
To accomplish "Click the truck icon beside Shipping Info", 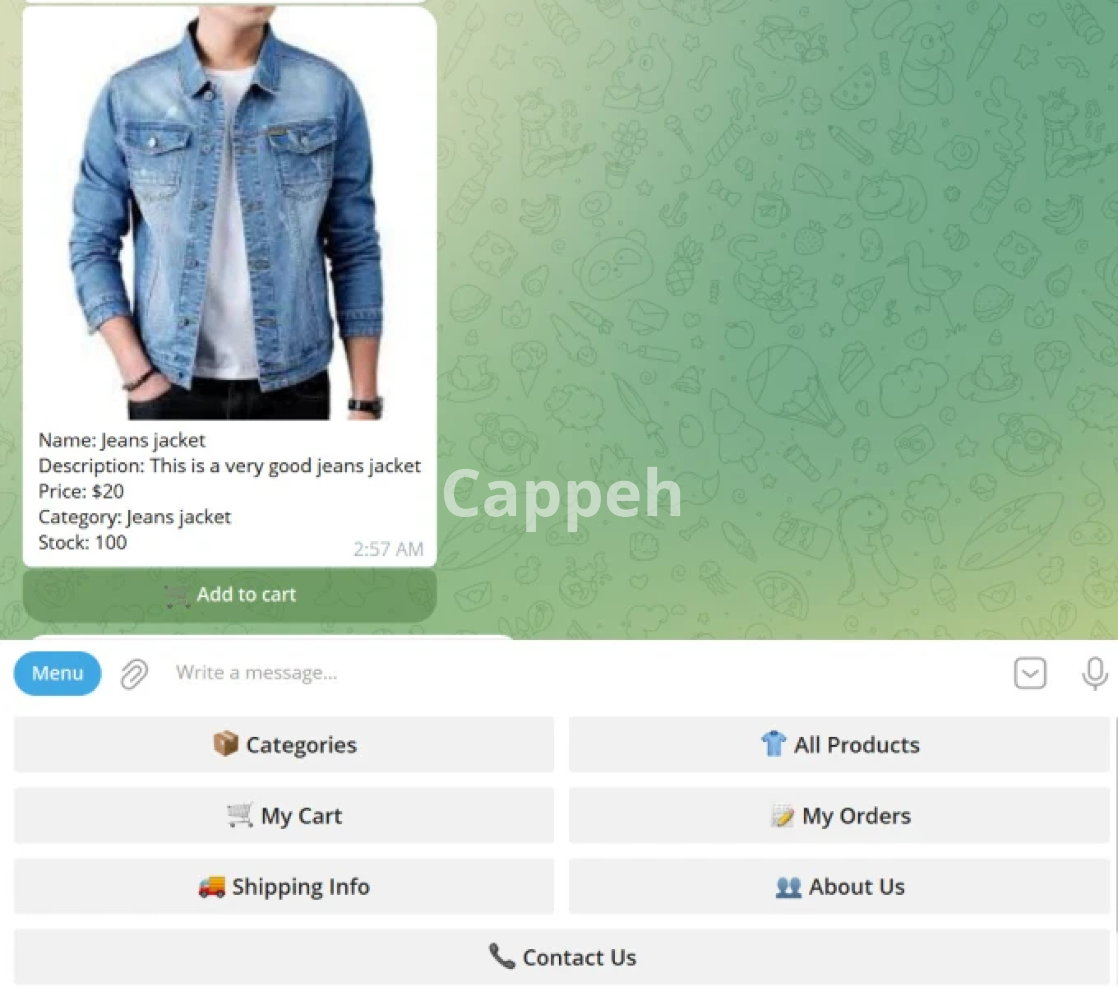I will (x=211, y=886).
